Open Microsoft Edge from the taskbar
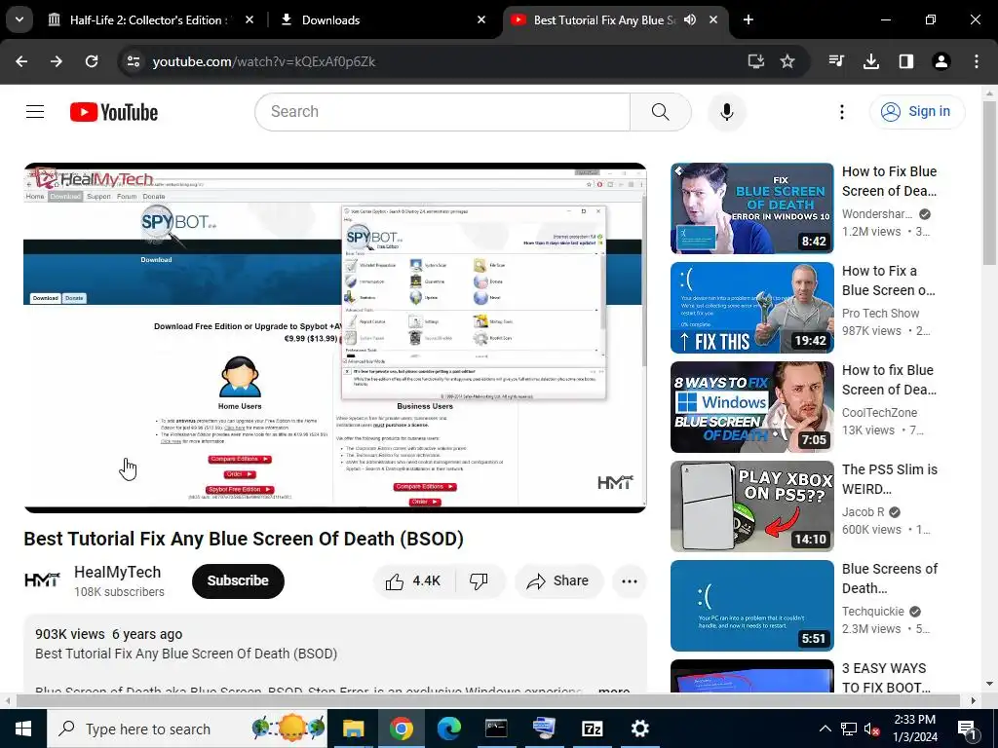This screenshot has height=748, width=998. pos(448,729)
